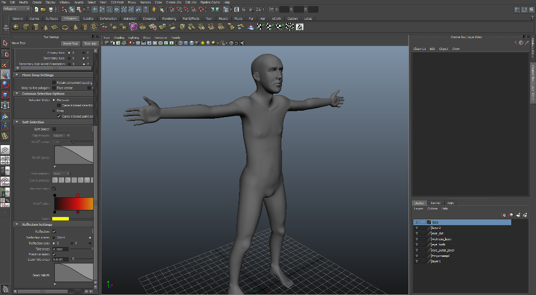Activate the Select tool arrow in toolbox
This screenshot has height=295, width=536.
[x=5, y=43]
